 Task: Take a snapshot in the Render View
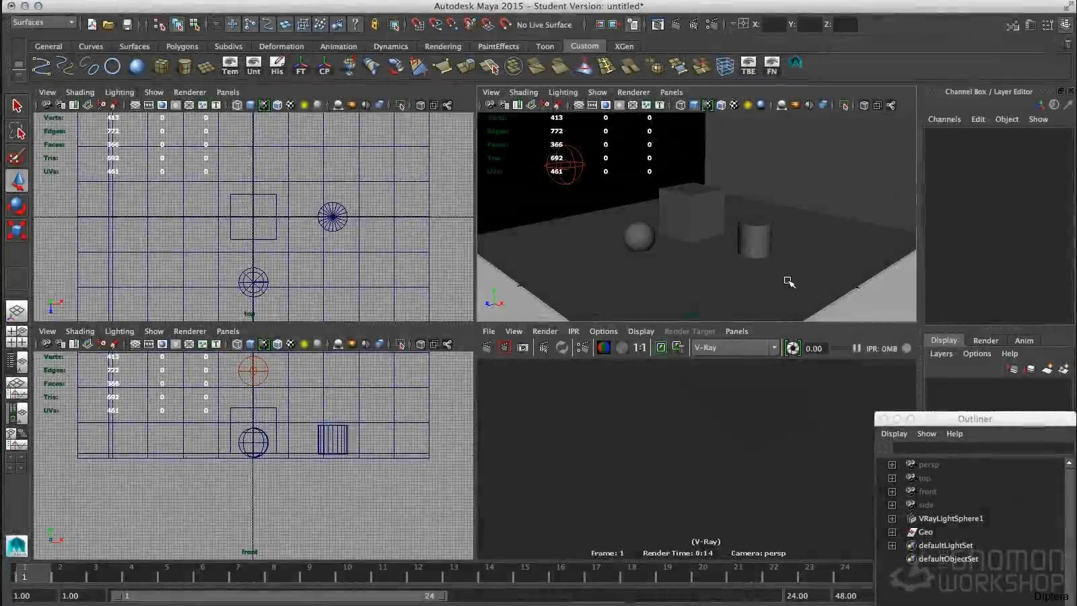click(523, 348)
